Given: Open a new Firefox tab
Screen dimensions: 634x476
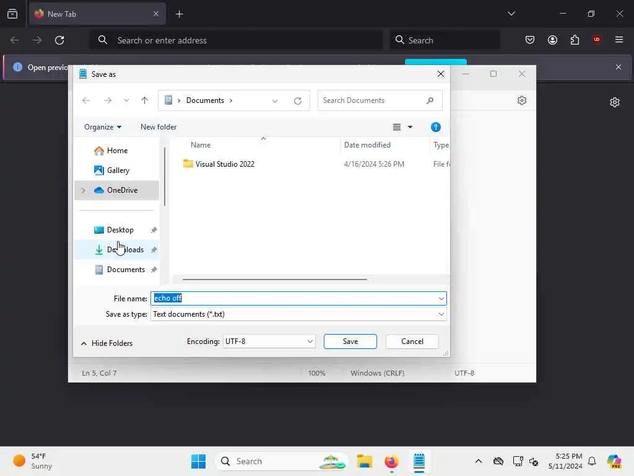Looking at the screenshot, I should click(x=179, y=14).
